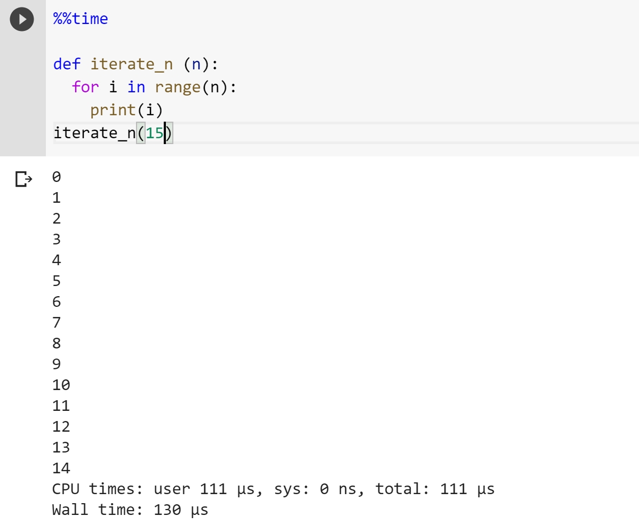Click the output line showing 4

click(57, 260)
